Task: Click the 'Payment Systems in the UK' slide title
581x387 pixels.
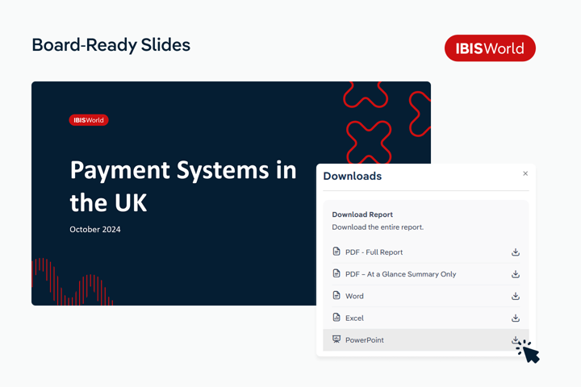Action: coord(182,185)
